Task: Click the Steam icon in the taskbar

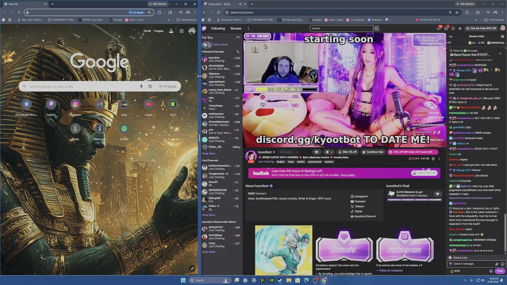Action: coord(280,280)
